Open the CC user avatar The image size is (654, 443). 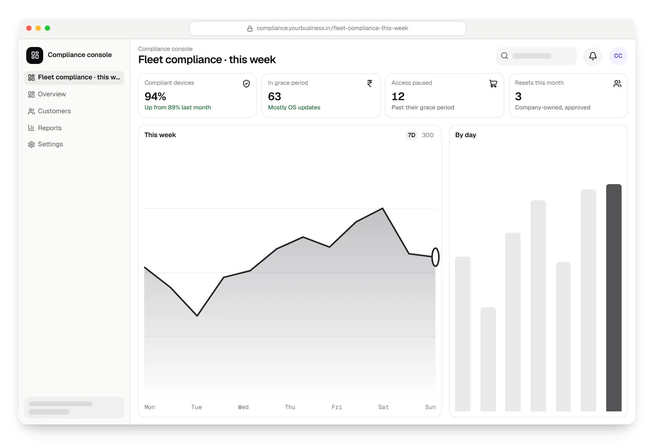point(618,56)
